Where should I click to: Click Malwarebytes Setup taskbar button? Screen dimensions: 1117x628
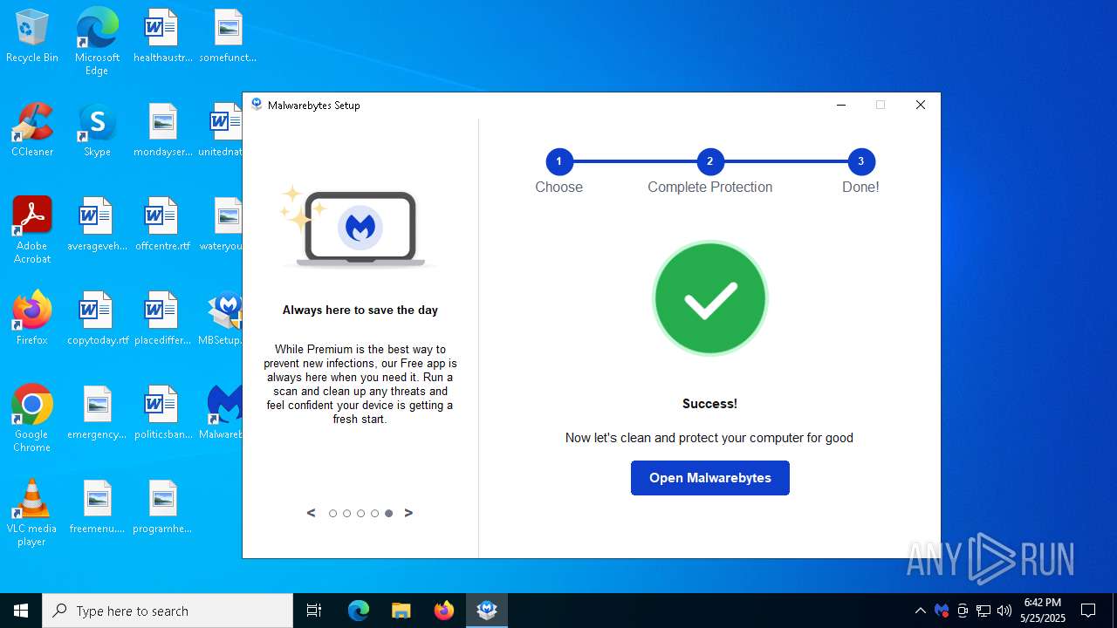click(487, 611)
